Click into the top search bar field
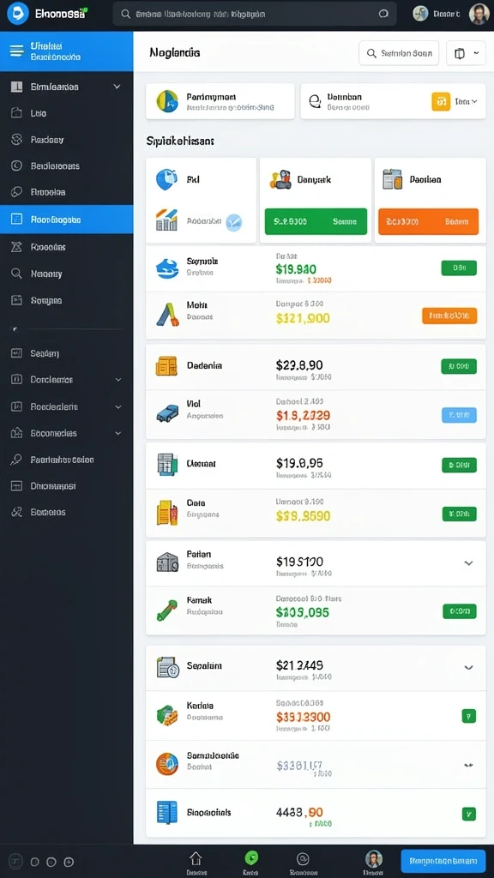 [x=255, y=14]
